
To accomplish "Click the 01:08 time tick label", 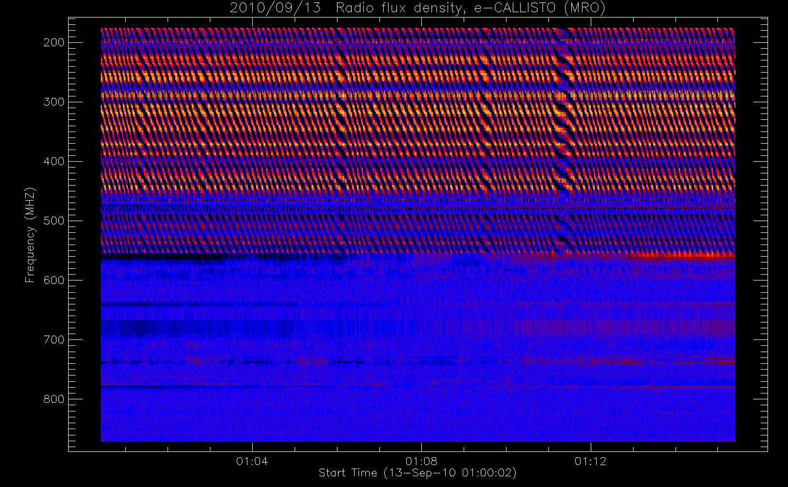I will point(421,461).
